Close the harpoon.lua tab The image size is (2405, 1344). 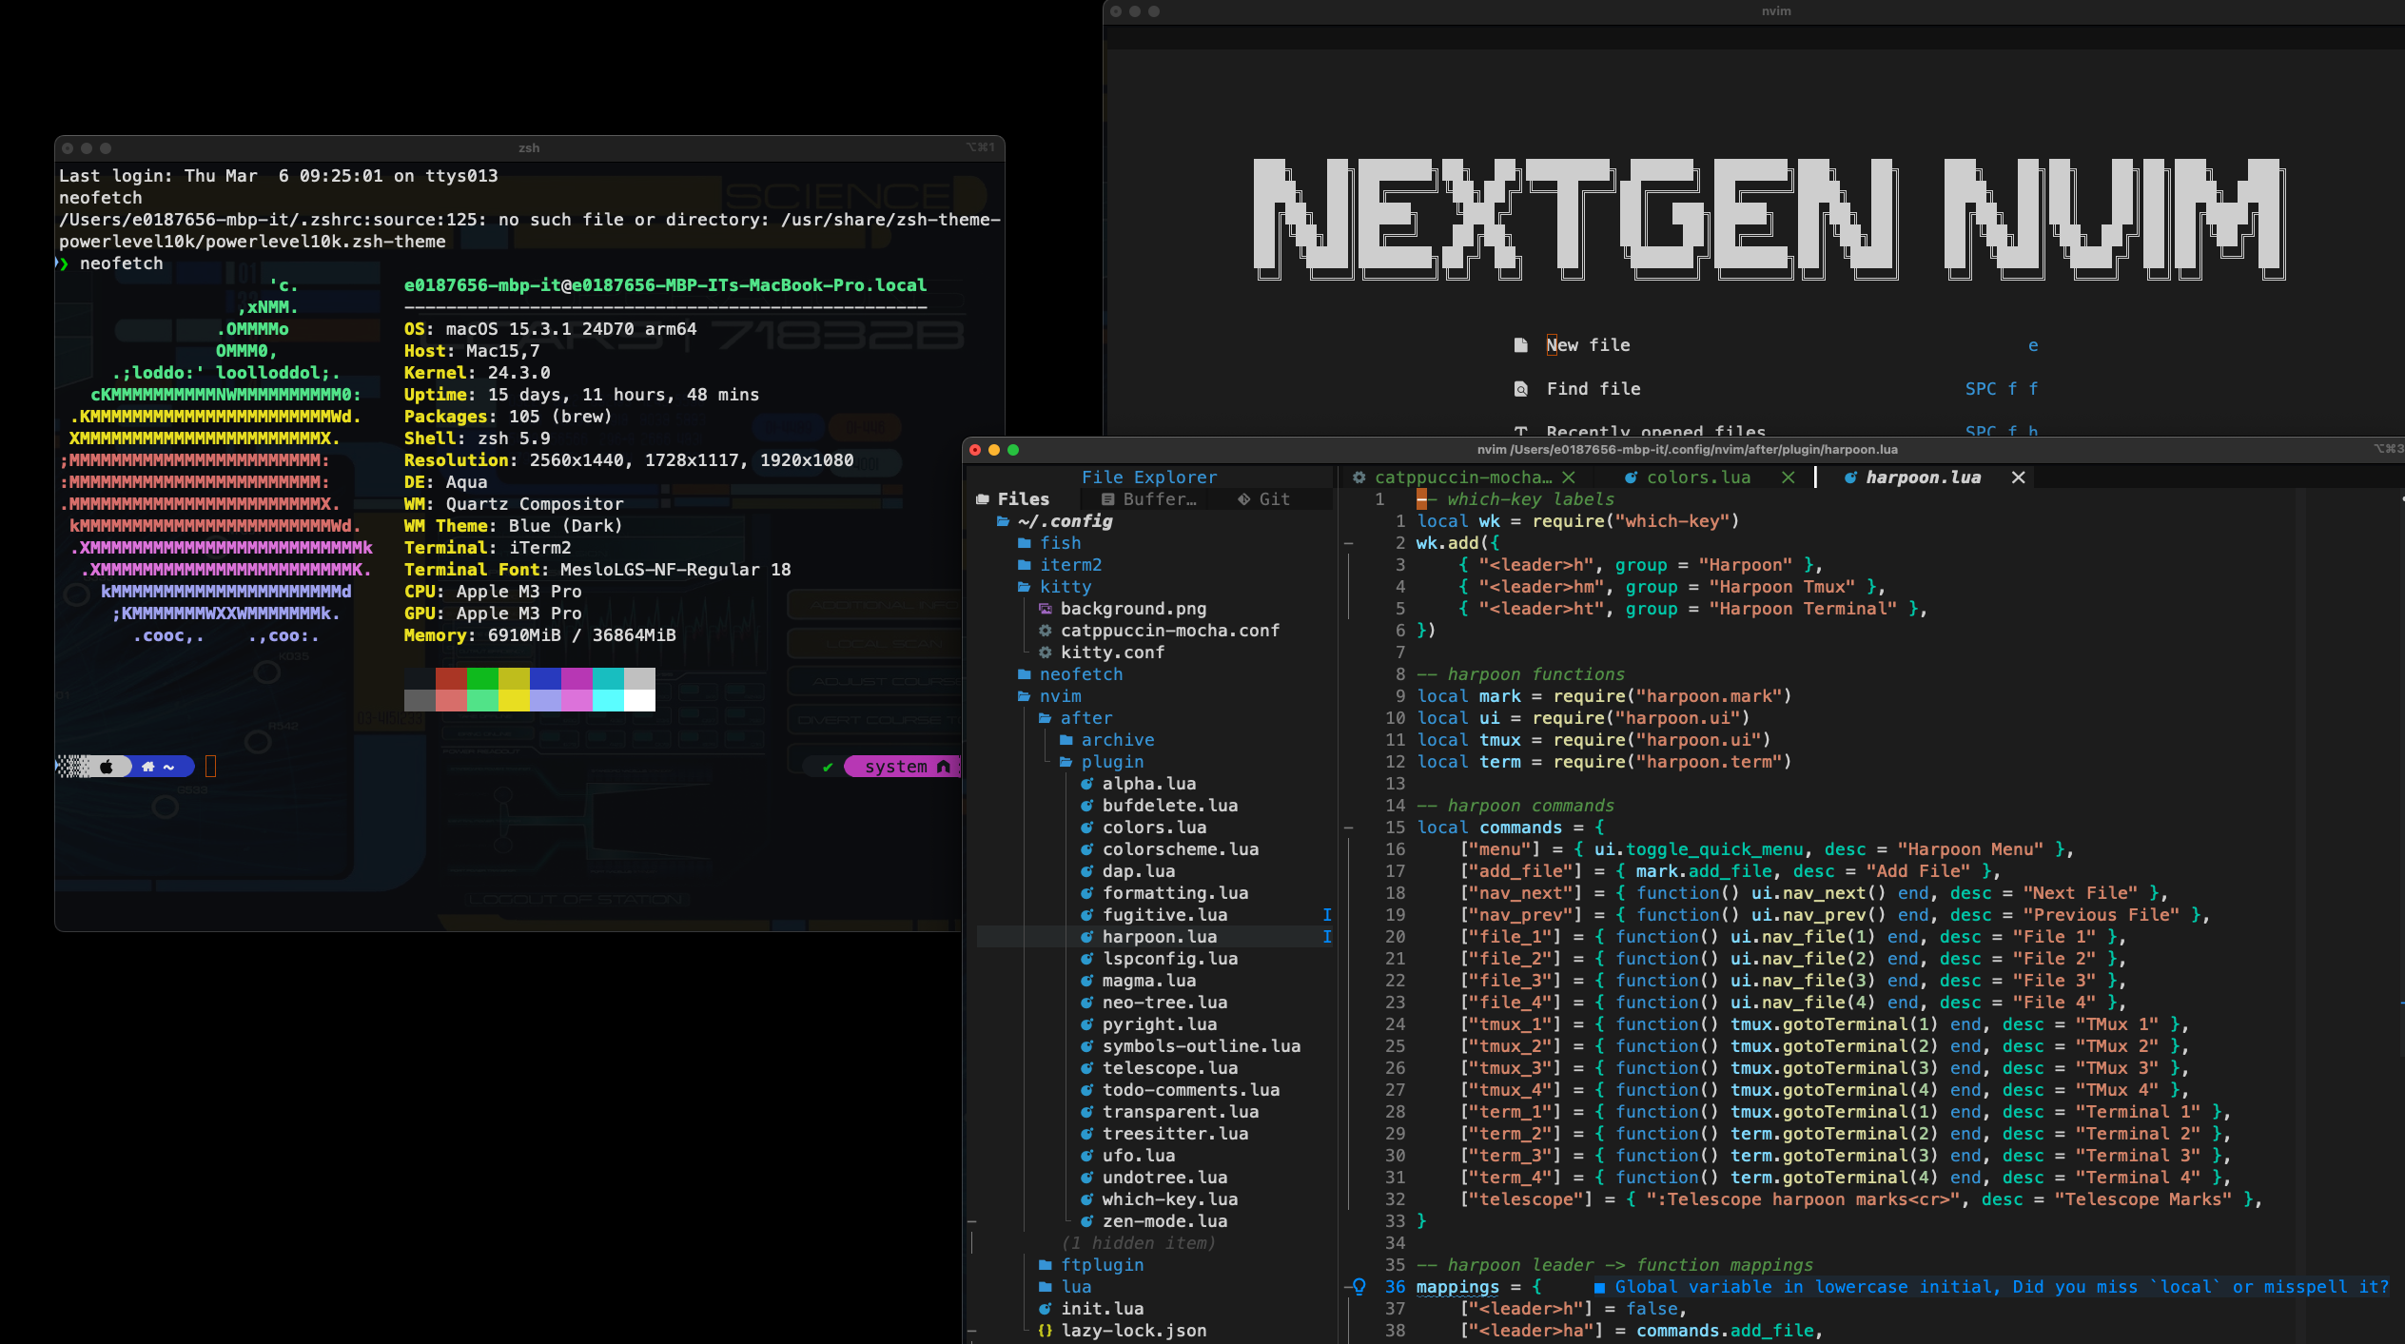(2018, 477)
